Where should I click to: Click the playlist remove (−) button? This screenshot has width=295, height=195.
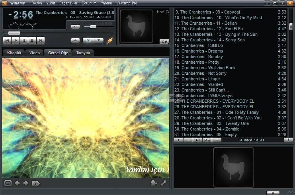(x=188, y=140)
